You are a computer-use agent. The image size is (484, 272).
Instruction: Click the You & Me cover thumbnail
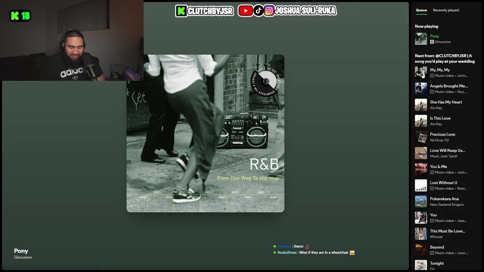coord(421,169)
